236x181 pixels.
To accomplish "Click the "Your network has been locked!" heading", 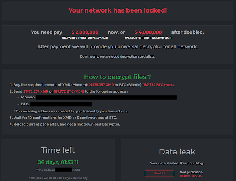I will (x=118, y=10).
